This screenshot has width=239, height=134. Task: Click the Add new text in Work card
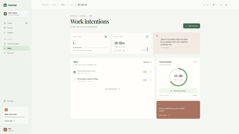click(146, 62)
